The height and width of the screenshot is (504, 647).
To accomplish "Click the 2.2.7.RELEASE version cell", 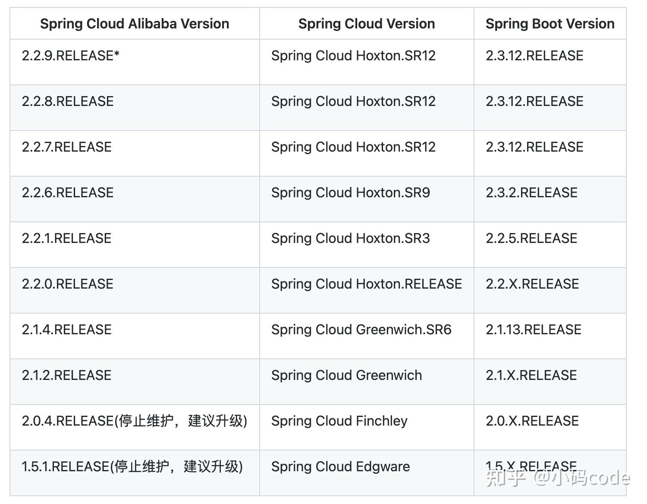I will 67,147.
